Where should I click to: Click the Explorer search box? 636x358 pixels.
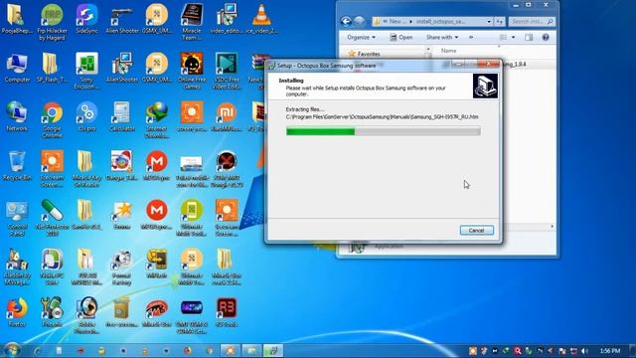coord(532,22)
